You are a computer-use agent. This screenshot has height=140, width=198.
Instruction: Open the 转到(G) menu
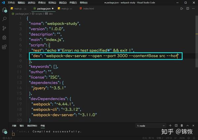[x=52, y=3]
